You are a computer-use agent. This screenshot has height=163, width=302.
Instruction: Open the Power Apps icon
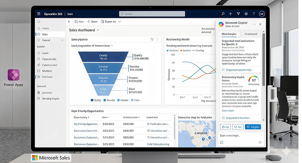coord(13,75)
